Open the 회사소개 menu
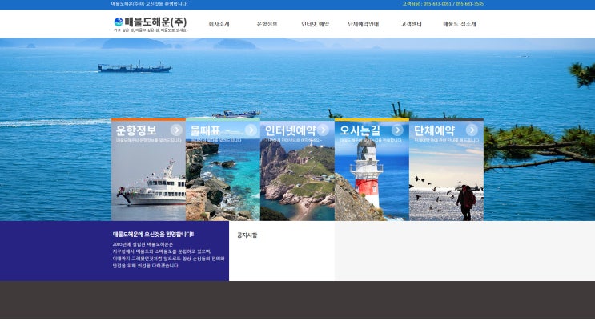The image size is (595, 321). (219, 24)
